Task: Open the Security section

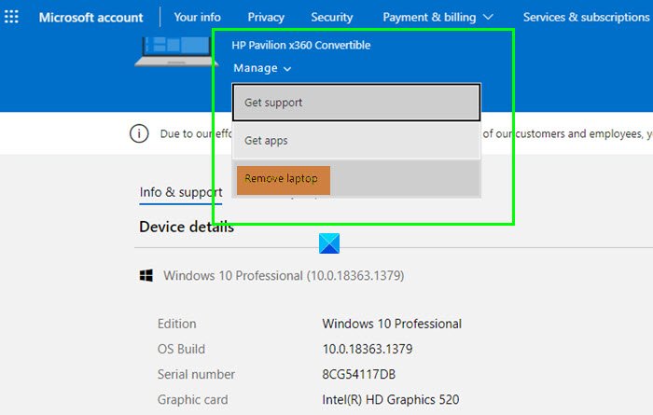Action: [332, 17]
